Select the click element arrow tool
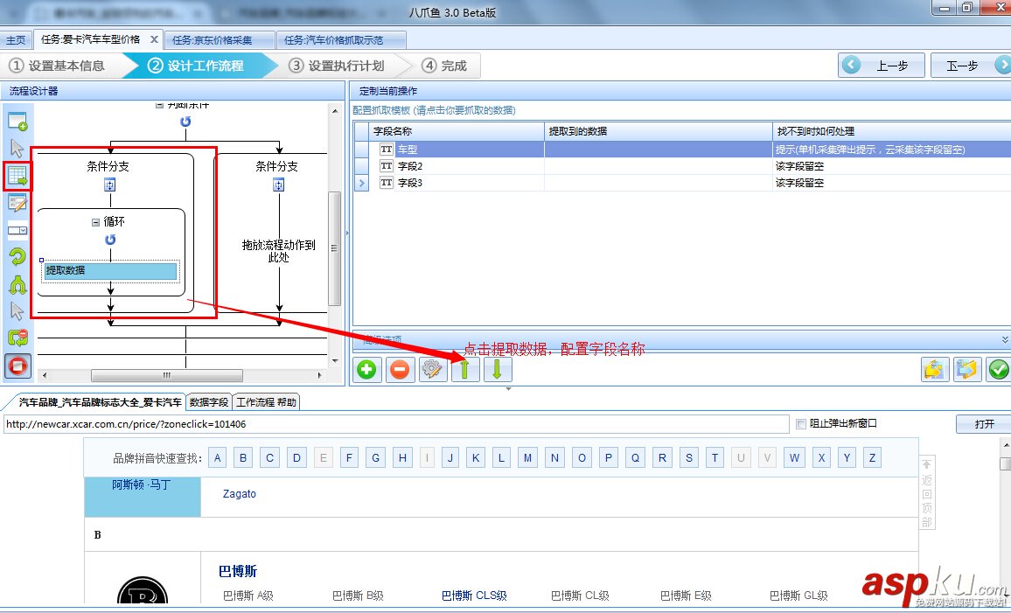 pyautogui.click(x=17, y=149)
